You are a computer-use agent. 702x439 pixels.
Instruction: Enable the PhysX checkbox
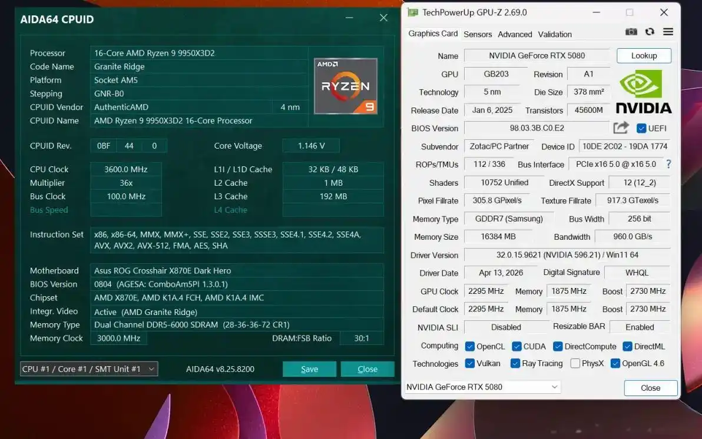point(575,363)
